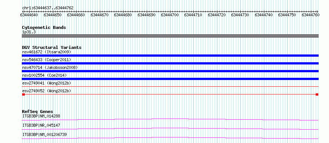Click ruler coordinate 63444660
Image resolution: width=329 pixels, height=143 pixels.
coord(76,15)
